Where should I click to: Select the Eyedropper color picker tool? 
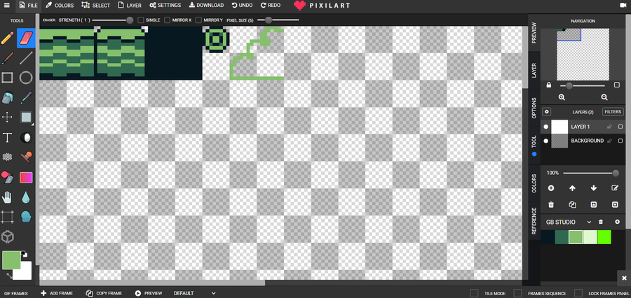coord(26,97)
